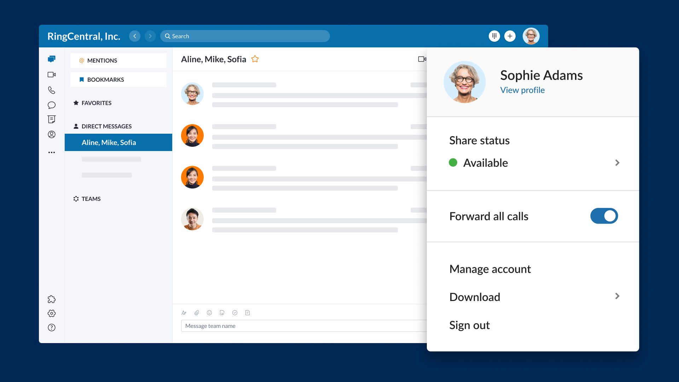Viewport: 679px width, 382px height.
Task: Click the View profile link
Action: (x=522, y=90)
